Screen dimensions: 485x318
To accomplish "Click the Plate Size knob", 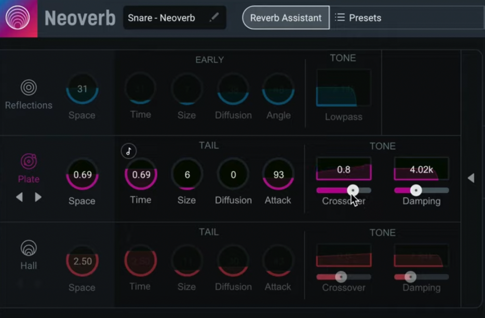I will (x=187, y=174).
